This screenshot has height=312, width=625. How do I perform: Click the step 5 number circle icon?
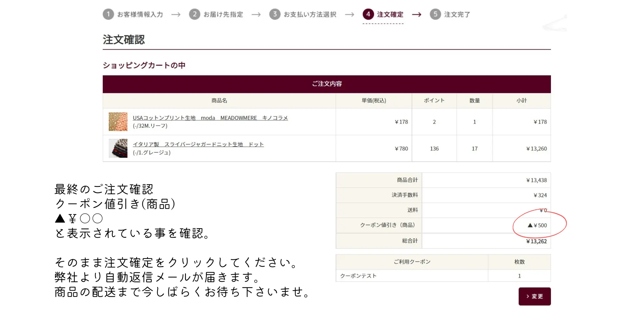(435, 14)
